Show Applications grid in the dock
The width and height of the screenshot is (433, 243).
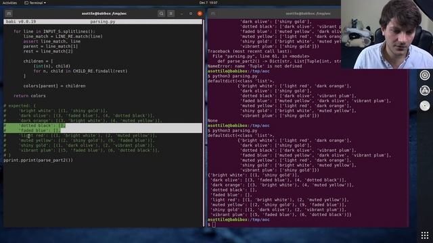click(425, 236)
